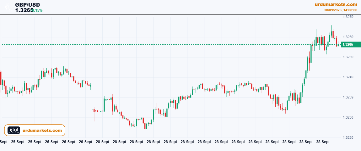This screenshot has height=151, width=361.
Task: Click the 1.3230 price axis label
Action: 348,118
